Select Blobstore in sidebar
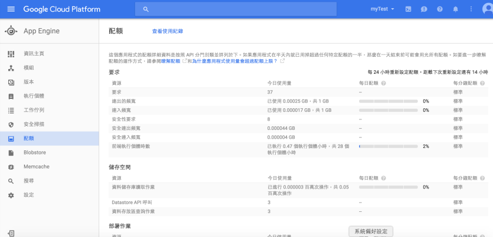 click(35, 152)
